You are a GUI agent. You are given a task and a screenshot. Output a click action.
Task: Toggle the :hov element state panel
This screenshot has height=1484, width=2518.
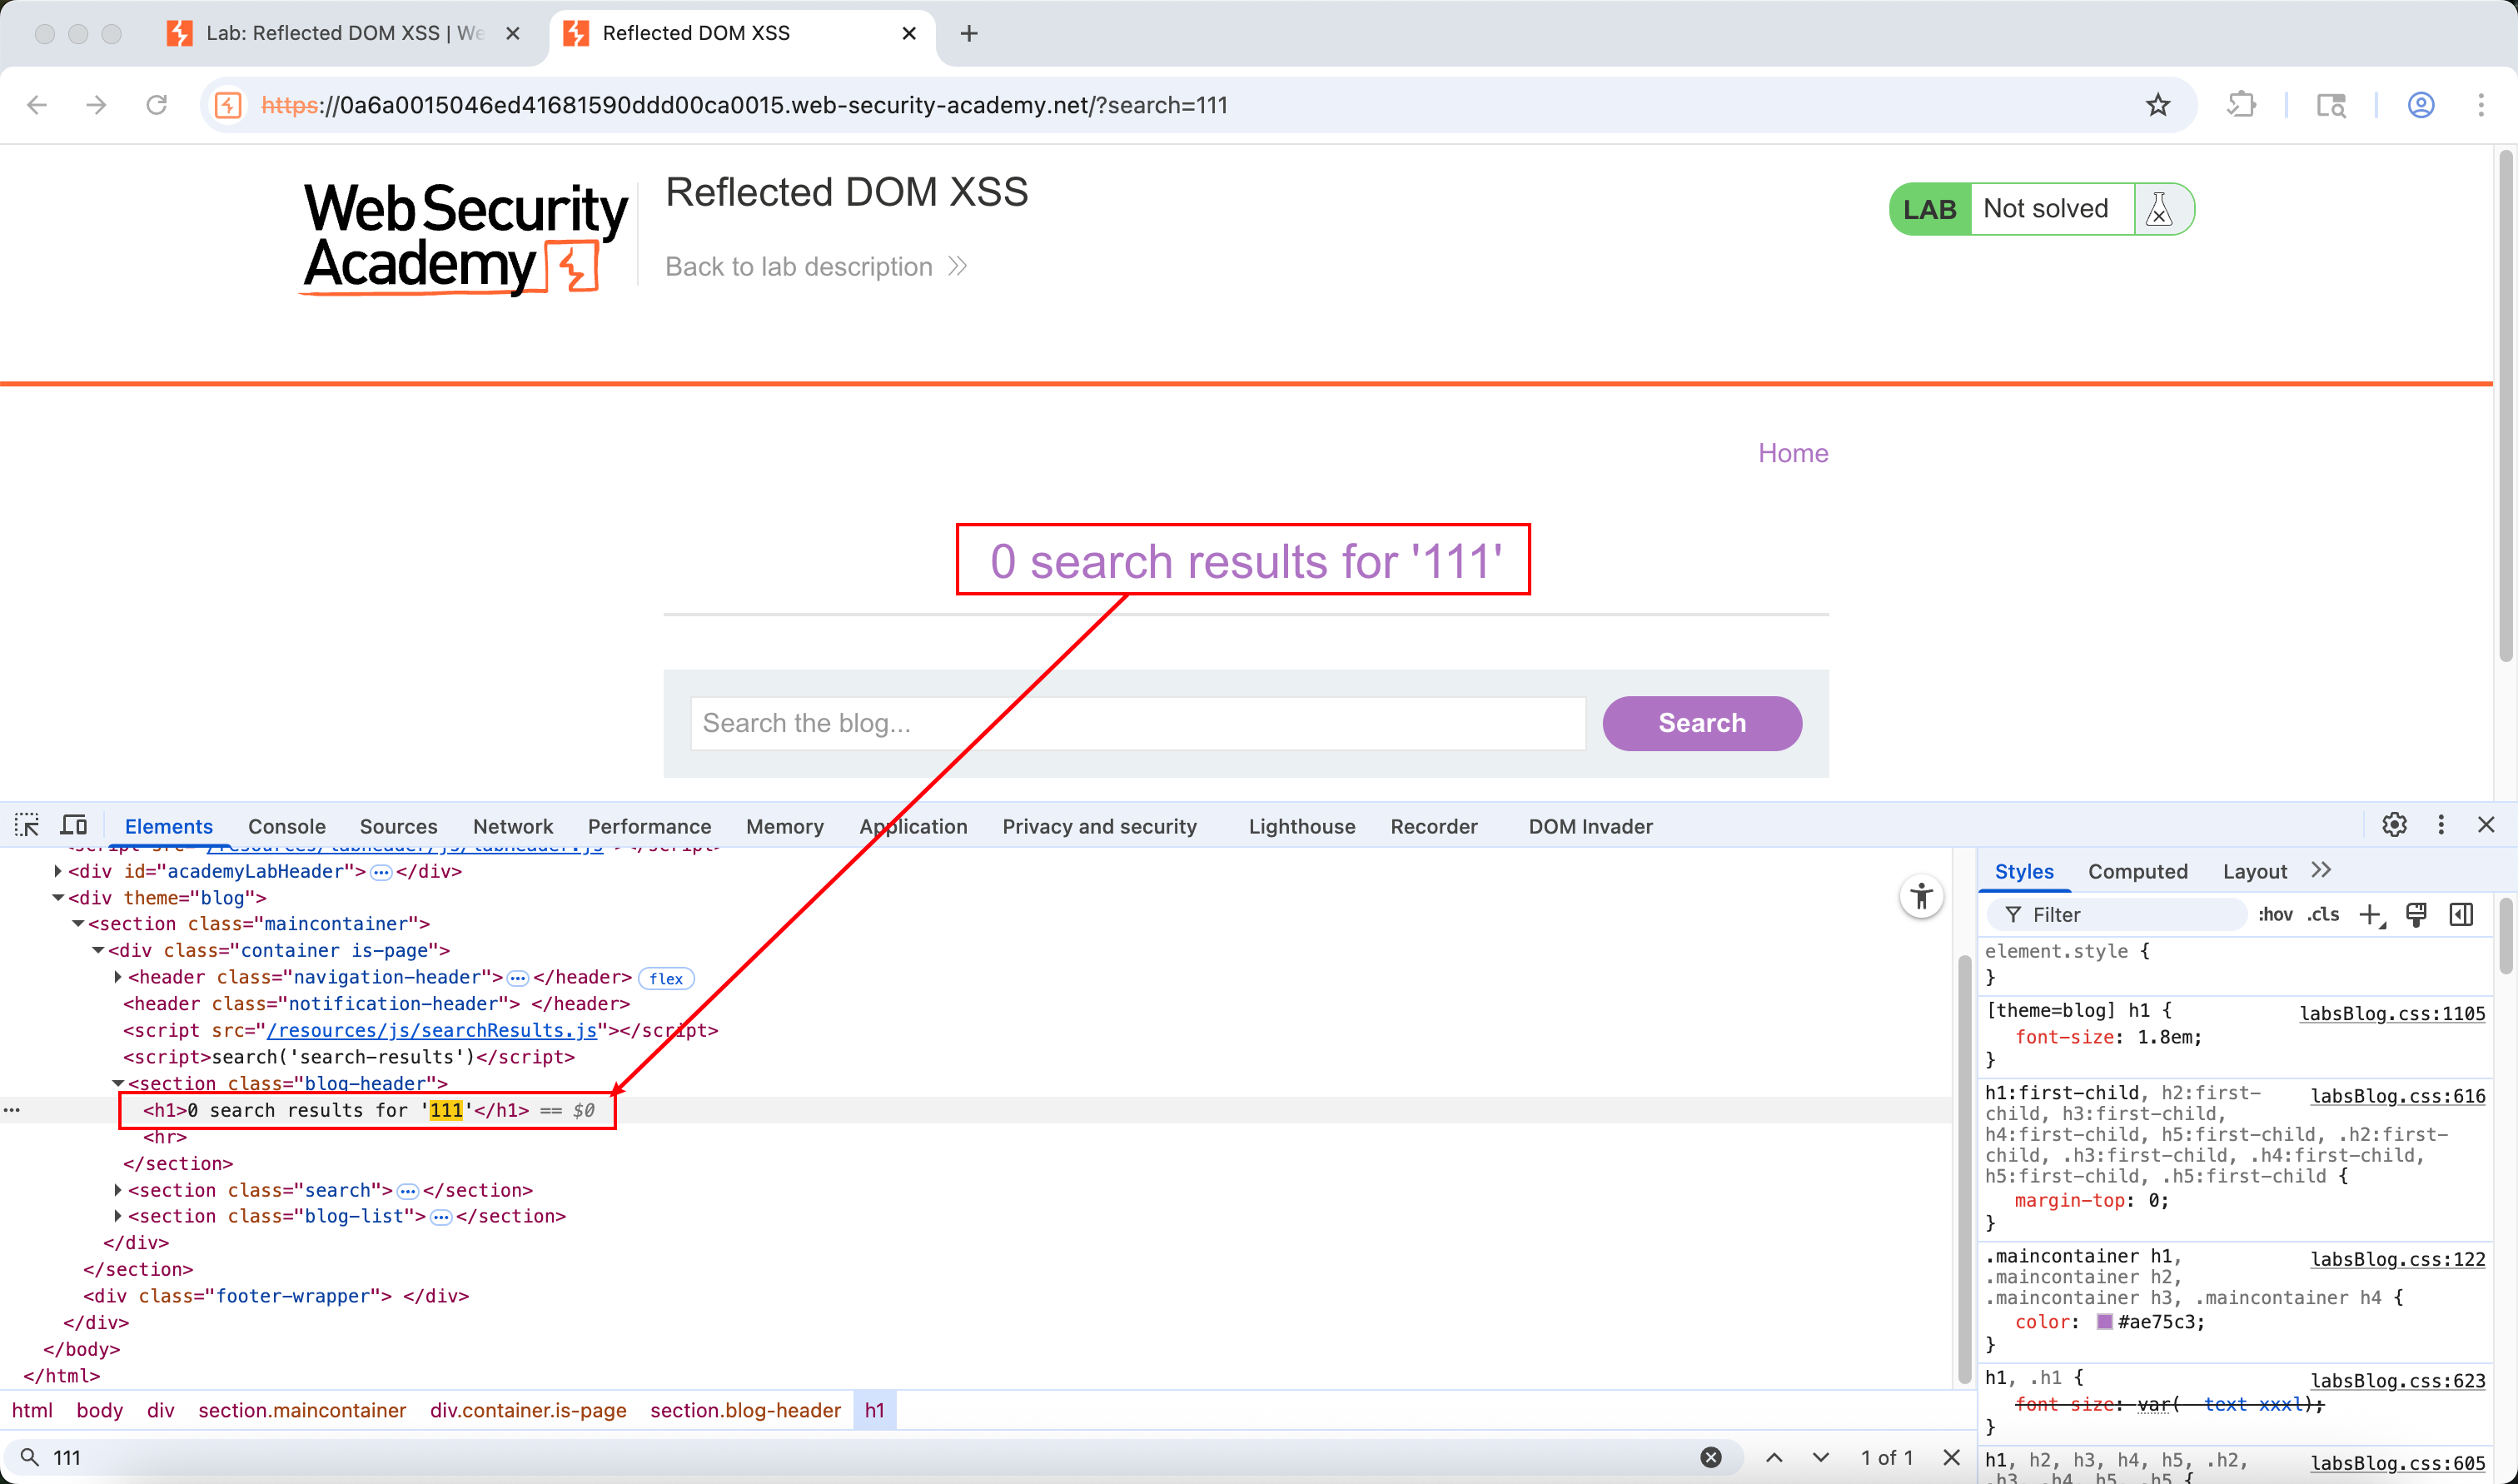[2275, 914]
